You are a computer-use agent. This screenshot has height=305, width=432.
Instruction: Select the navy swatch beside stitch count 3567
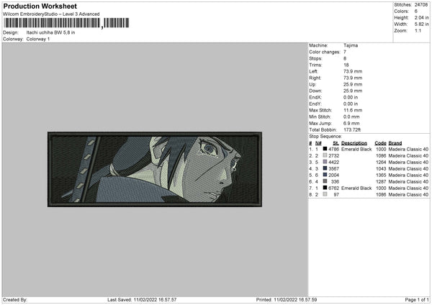(x=325, y=168)
